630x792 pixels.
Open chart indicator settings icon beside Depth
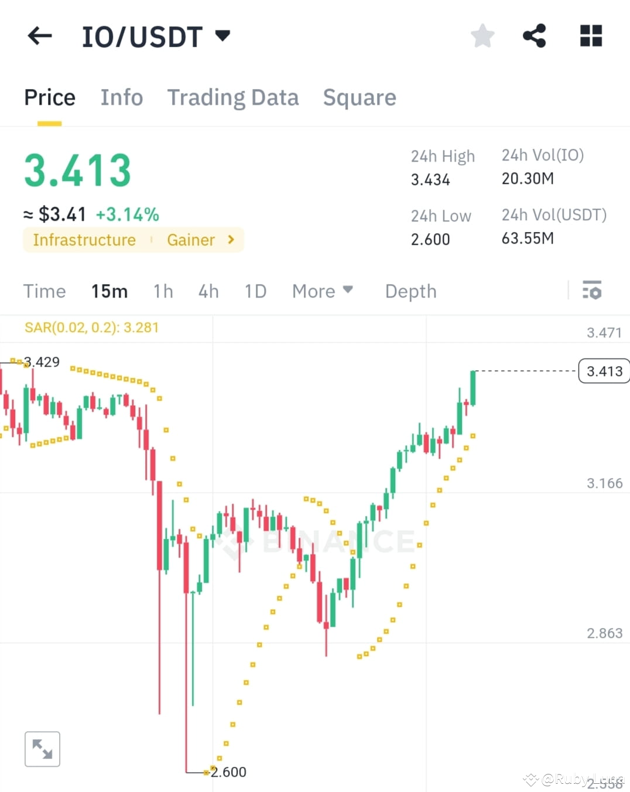593,291
